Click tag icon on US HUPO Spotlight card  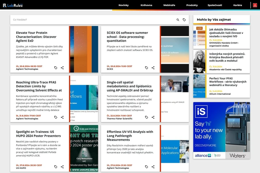(x=56, y=167)
